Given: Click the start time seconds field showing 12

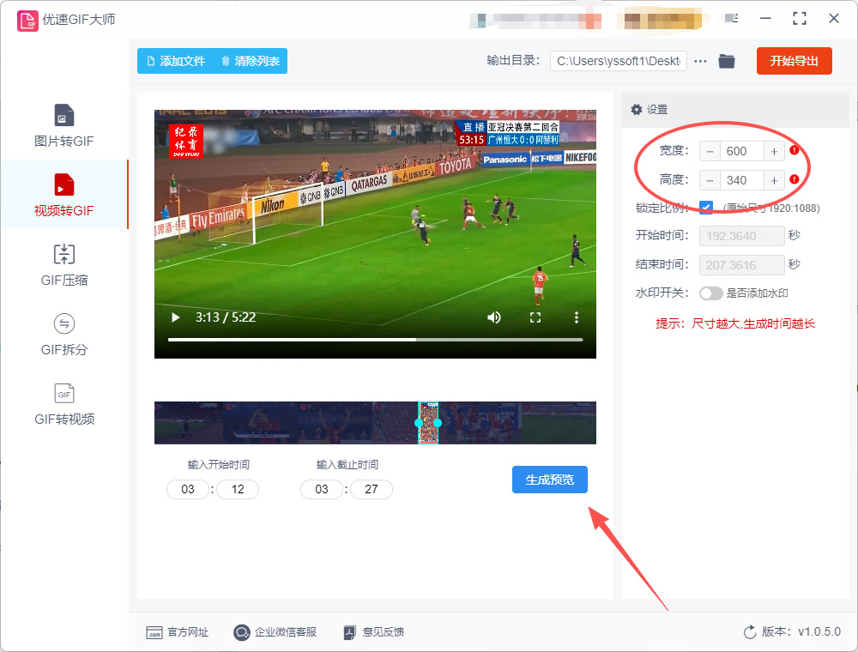Looking at the screenshot, I should pos(238,490).
